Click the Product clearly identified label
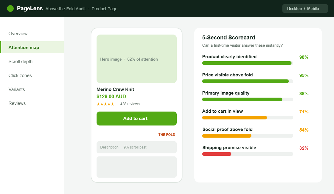334x194 pixels. 229,57
